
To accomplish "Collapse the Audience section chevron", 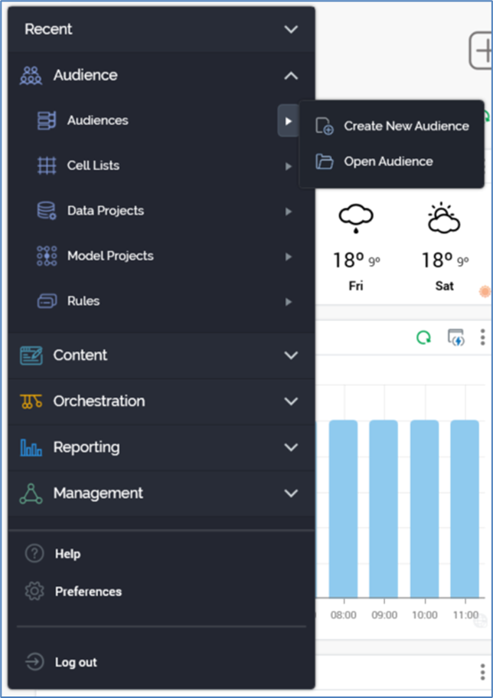I will [x=291, y=75].
